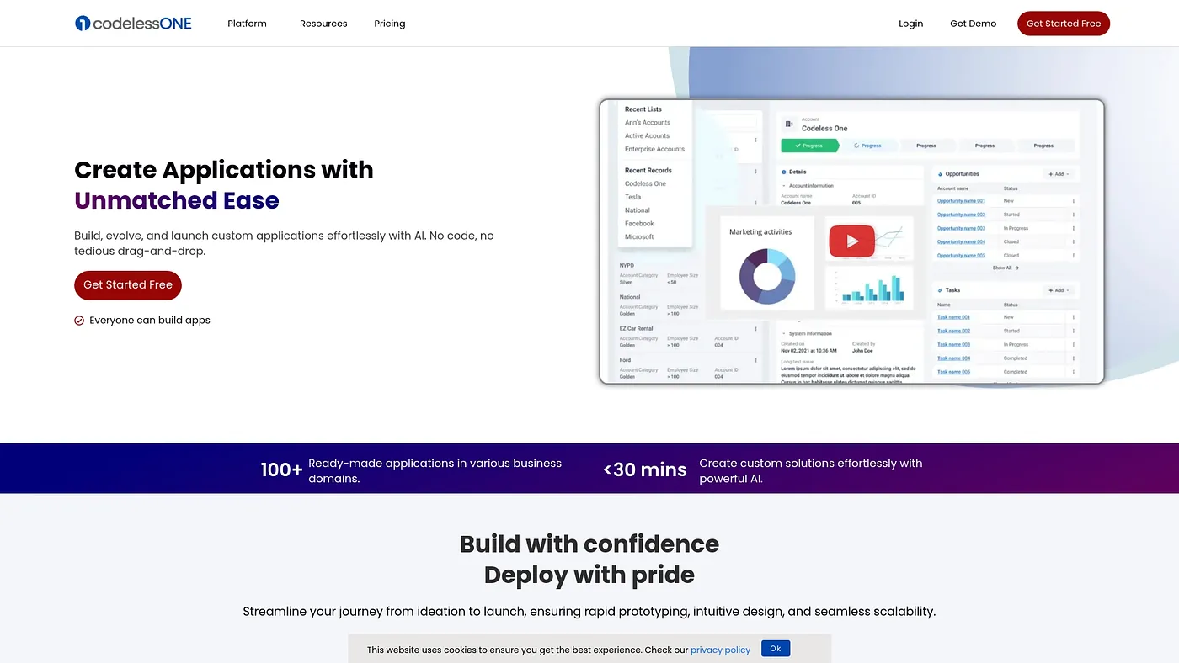Image resolution: width=1179 pixels, height=663 pixels.
Task: Open Opportunity name 001 in the preview
Action: [961, 201]
